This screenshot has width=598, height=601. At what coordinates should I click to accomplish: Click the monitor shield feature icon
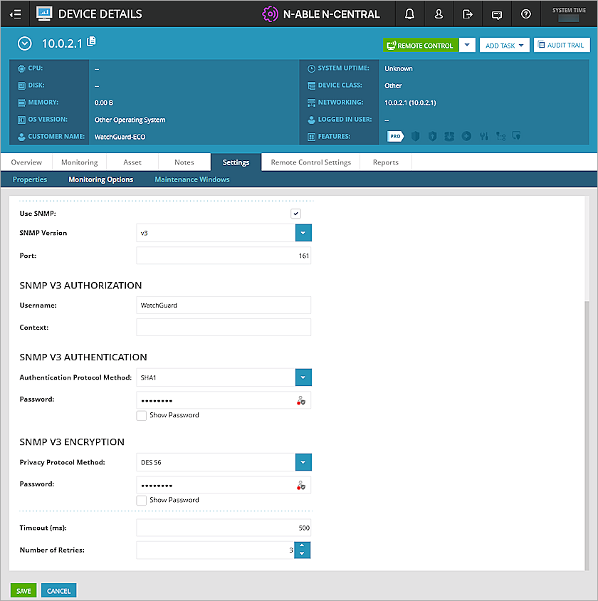tap(516, 136)
